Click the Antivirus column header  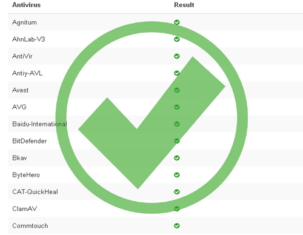26,5
